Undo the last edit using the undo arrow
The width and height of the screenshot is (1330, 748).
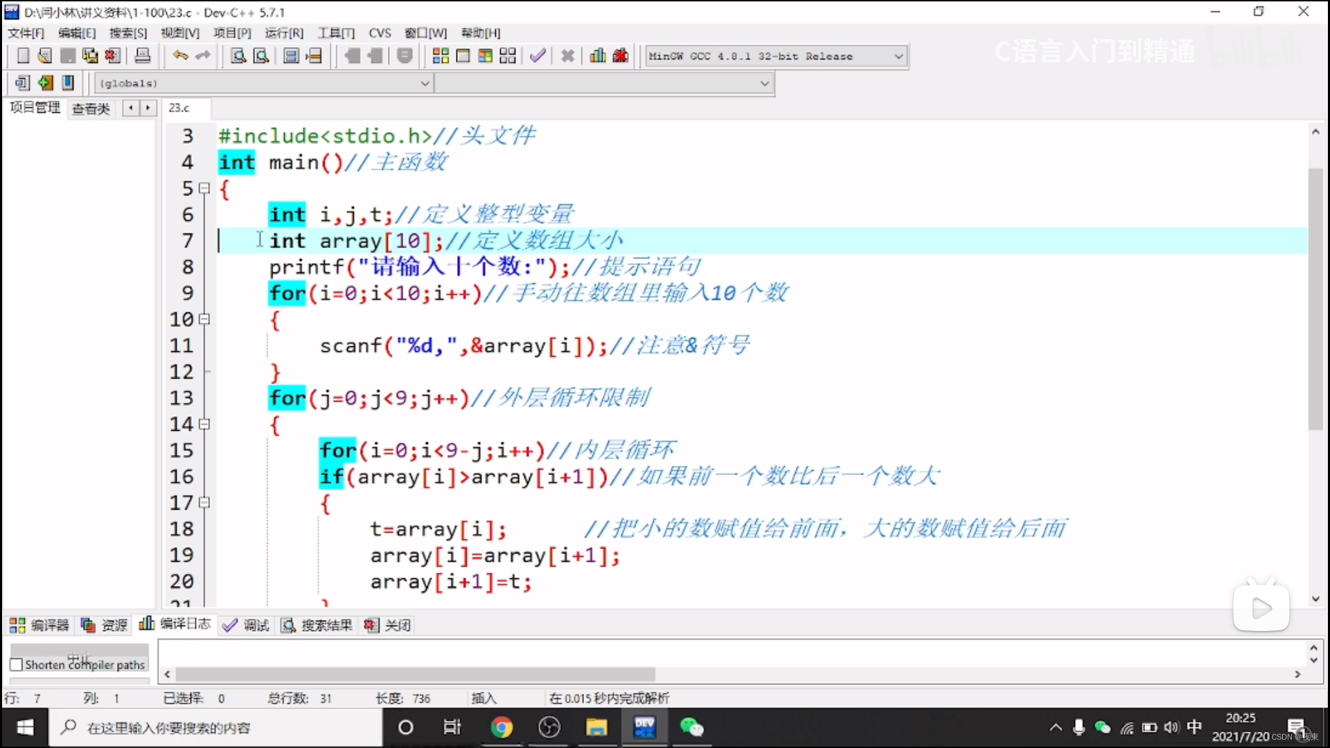click(179, 55)
